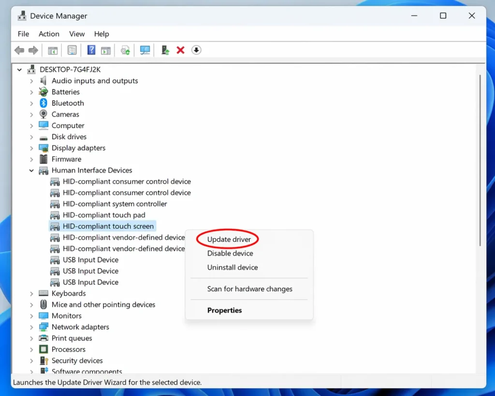
Task: Click the Device Manager title bar icon
Action: coord(22,15)
